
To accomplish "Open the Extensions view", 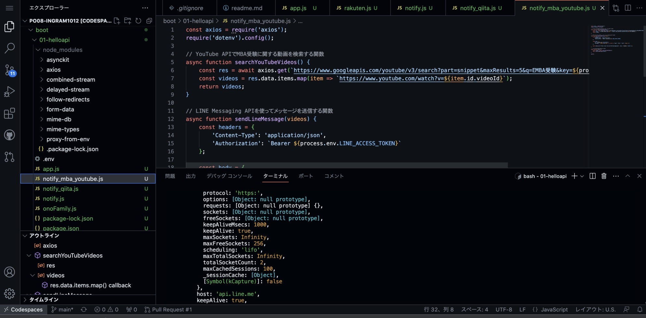I will (x=9, y=113).
